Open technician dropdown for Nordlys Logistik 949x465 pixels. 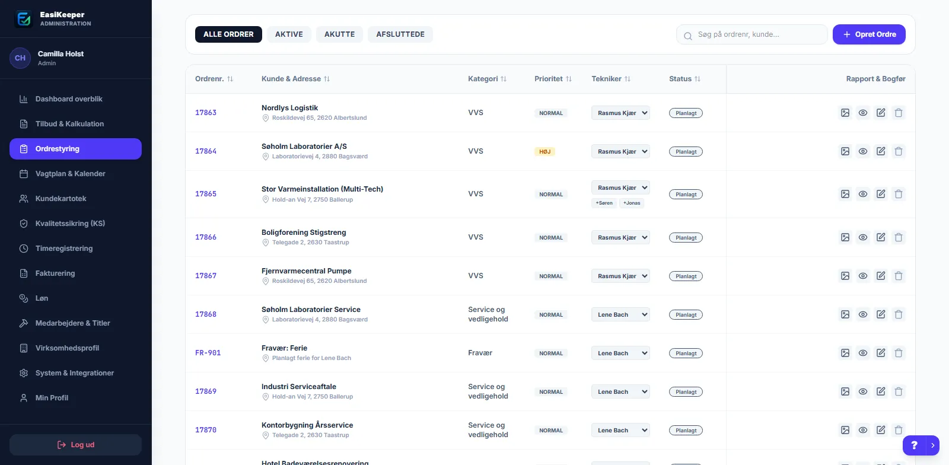(620, 113)
